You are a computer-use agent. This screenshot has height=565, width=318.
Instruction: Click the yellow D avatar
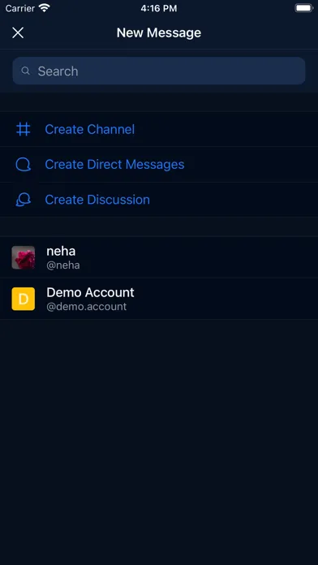click(24, 299)
